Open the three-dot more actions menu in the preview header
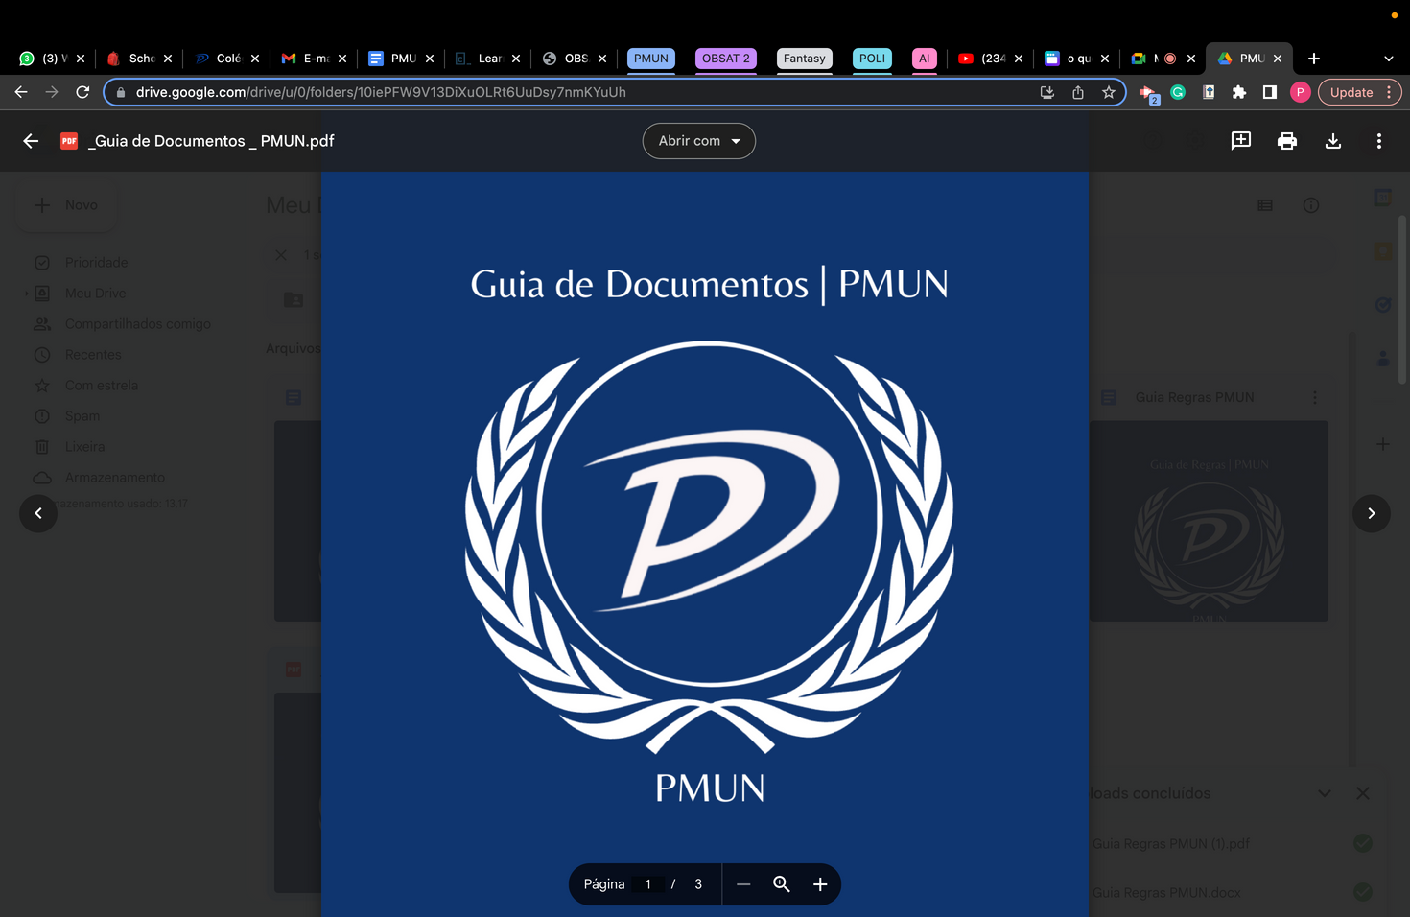1410x917 pixels. click(x=1379, y=141)
